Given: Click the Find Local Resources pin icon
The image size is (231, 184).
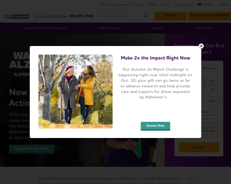Looking at the screenshot, I should 102,4.
